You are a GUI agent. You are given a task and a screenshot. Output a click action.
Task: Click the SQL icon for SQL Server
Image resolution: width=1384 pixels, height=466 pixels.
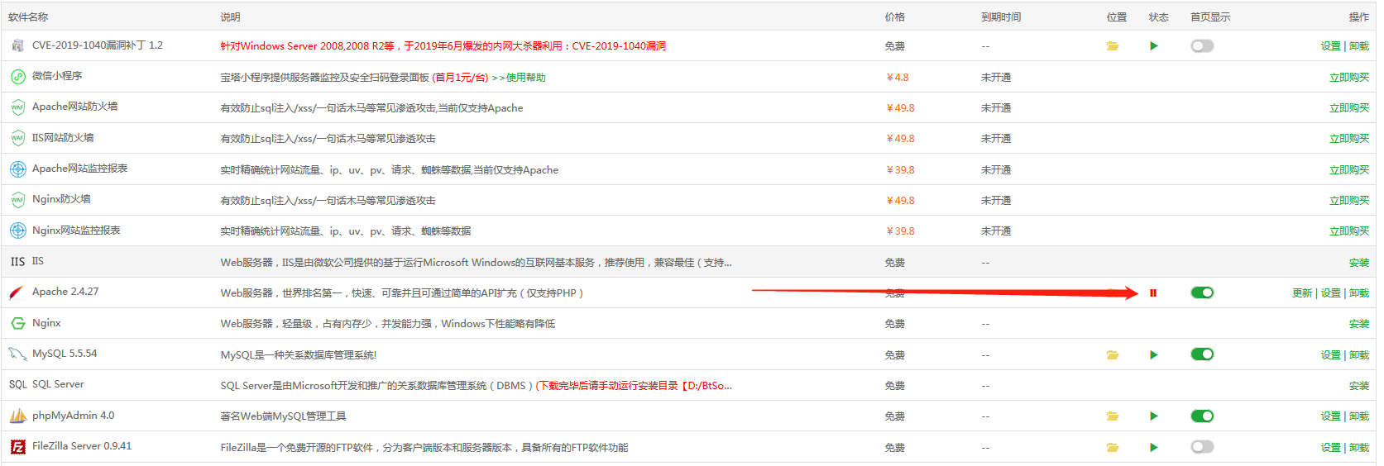(x=17, y=385)
